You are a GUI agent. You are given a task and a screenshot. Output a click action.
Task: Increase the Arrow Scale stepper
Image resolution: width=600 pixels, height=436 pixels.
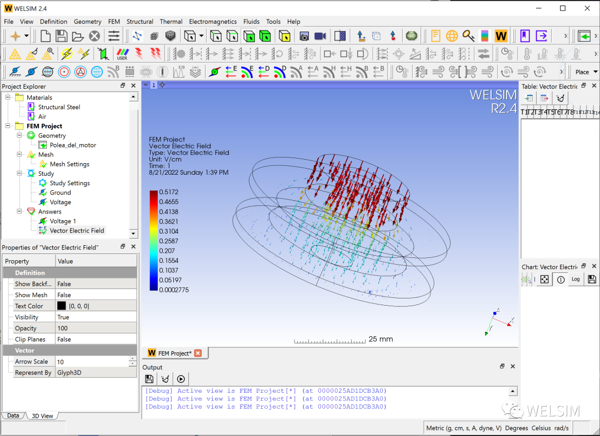(132, 359)
